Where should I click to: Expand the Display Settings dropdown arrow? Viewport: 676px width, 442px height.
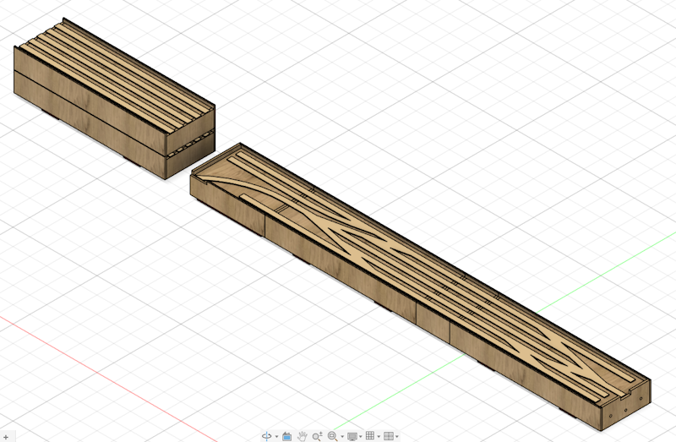point(361,436)
